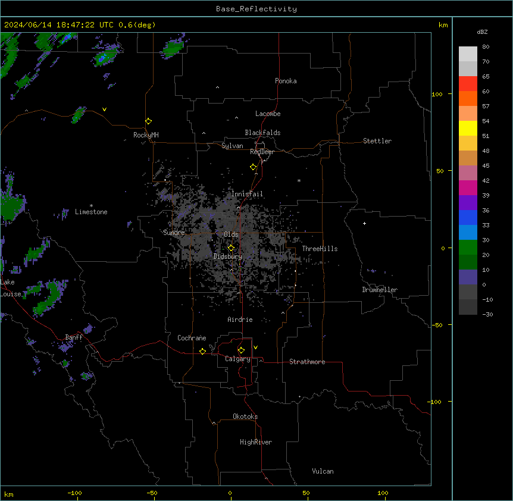Screen dimensions: 513x501
Task: Pick the indigo 0–10 dBZ legend swatch
Action: (x=468, y=277)
